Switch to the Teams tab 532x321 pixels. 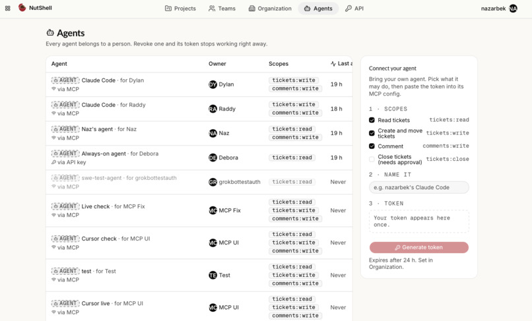[222, 9]
